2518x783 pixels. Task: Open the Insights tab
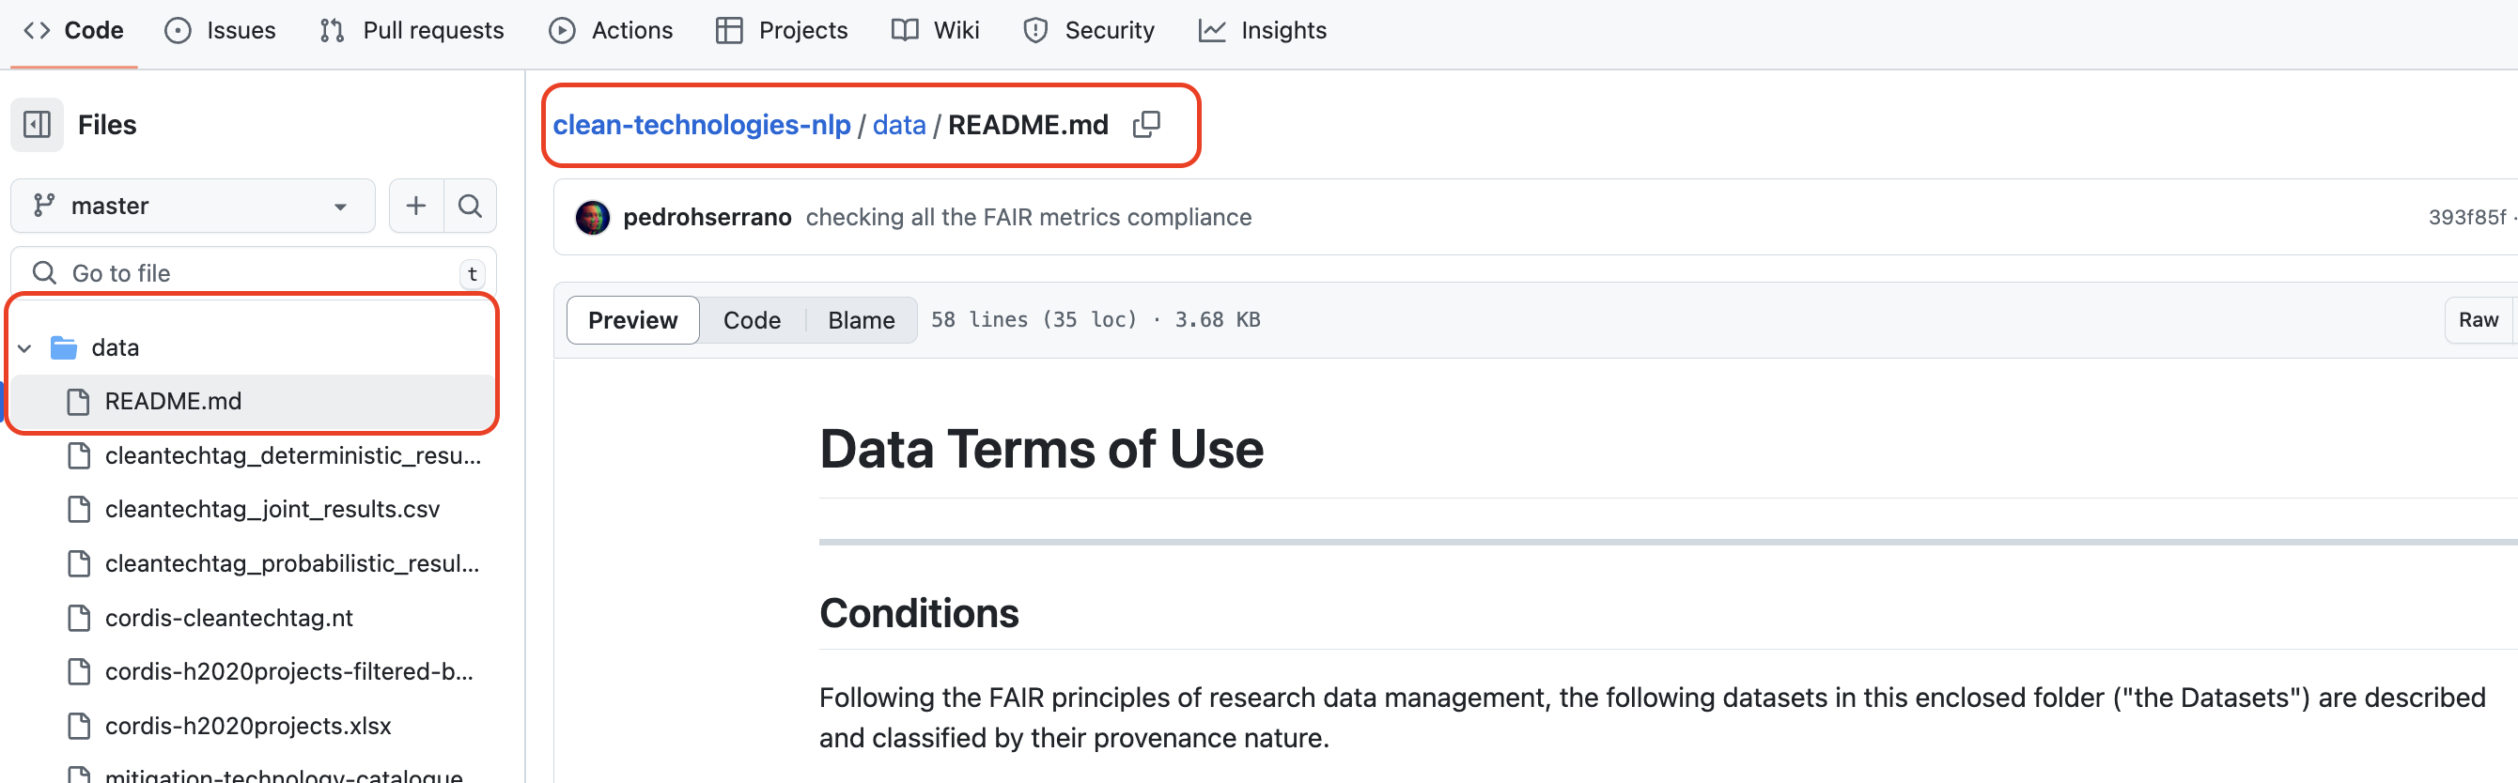pos(1263,30)
